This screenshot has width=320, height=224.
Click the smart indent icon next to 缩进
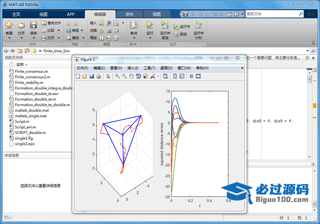click(x=102, y=38)
